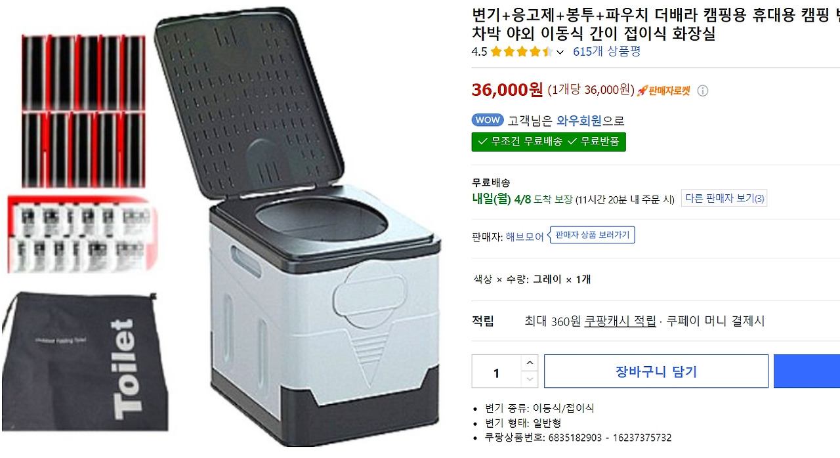
Task: Expand the rating details chevron next to stars
Action: (x=561, y=51)
